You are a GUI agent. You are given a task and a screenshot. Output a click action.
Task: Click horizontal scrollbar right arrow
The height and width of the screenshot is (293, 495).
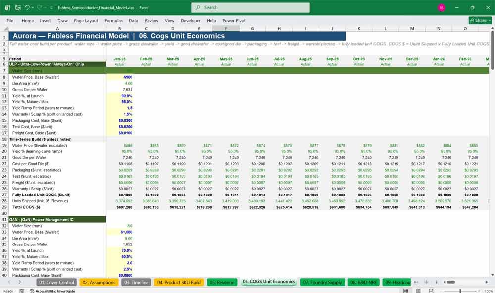click(487, 282)
